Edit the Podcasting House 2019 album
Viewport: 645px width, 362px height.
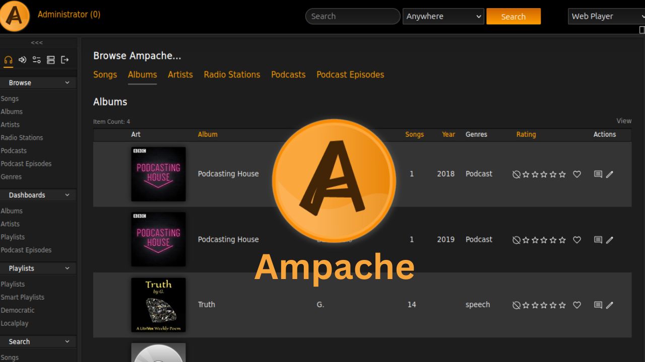pyautogui.click(x=610, y=240)
